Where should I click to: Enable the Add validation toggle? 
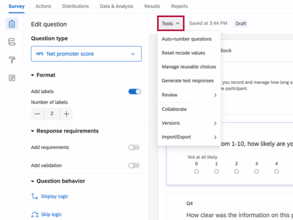[134, 166]
